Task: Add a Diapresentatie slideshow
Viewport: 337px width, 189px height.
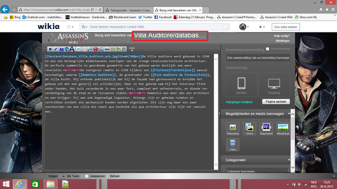Action: pos(266,129)
